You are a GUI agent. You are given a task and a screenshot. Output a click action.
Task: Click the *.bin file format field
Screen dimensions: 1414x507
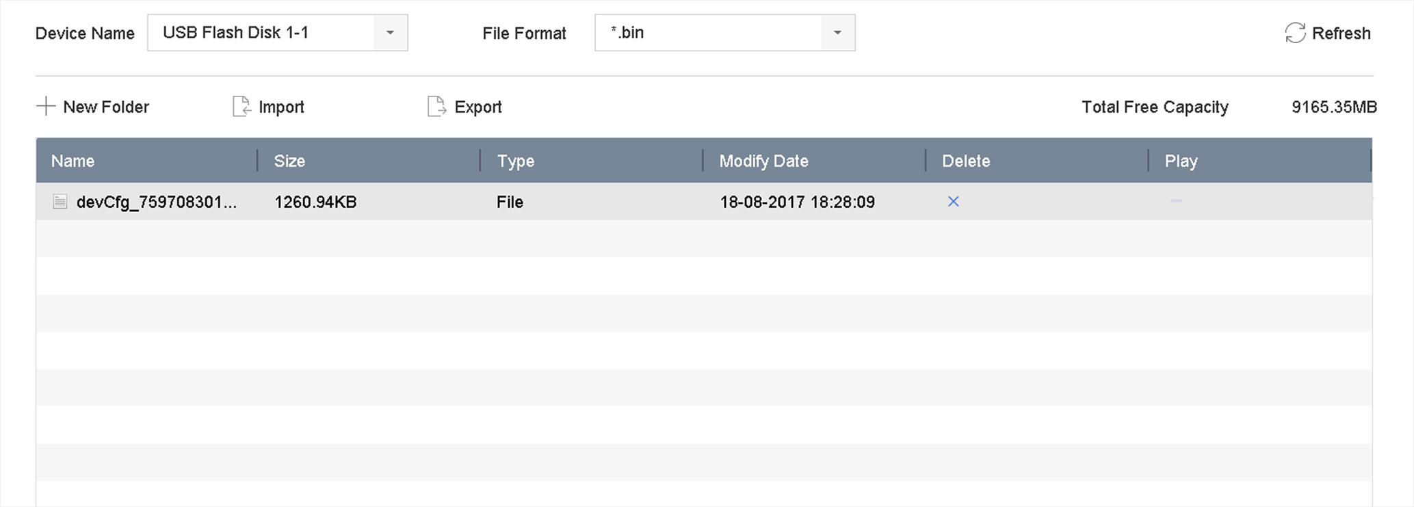708,33
